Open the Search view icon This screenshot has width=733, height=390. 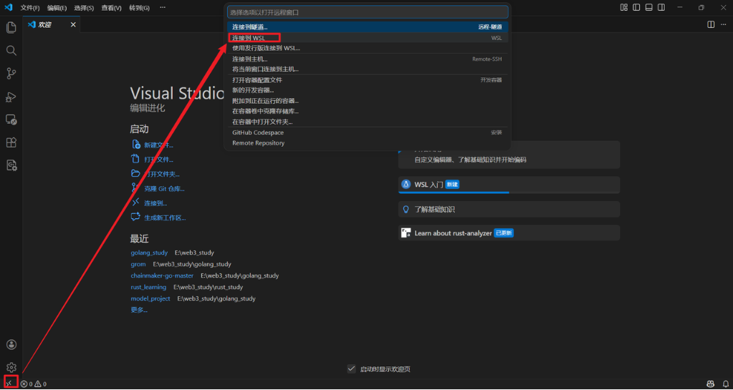[11, 50]
